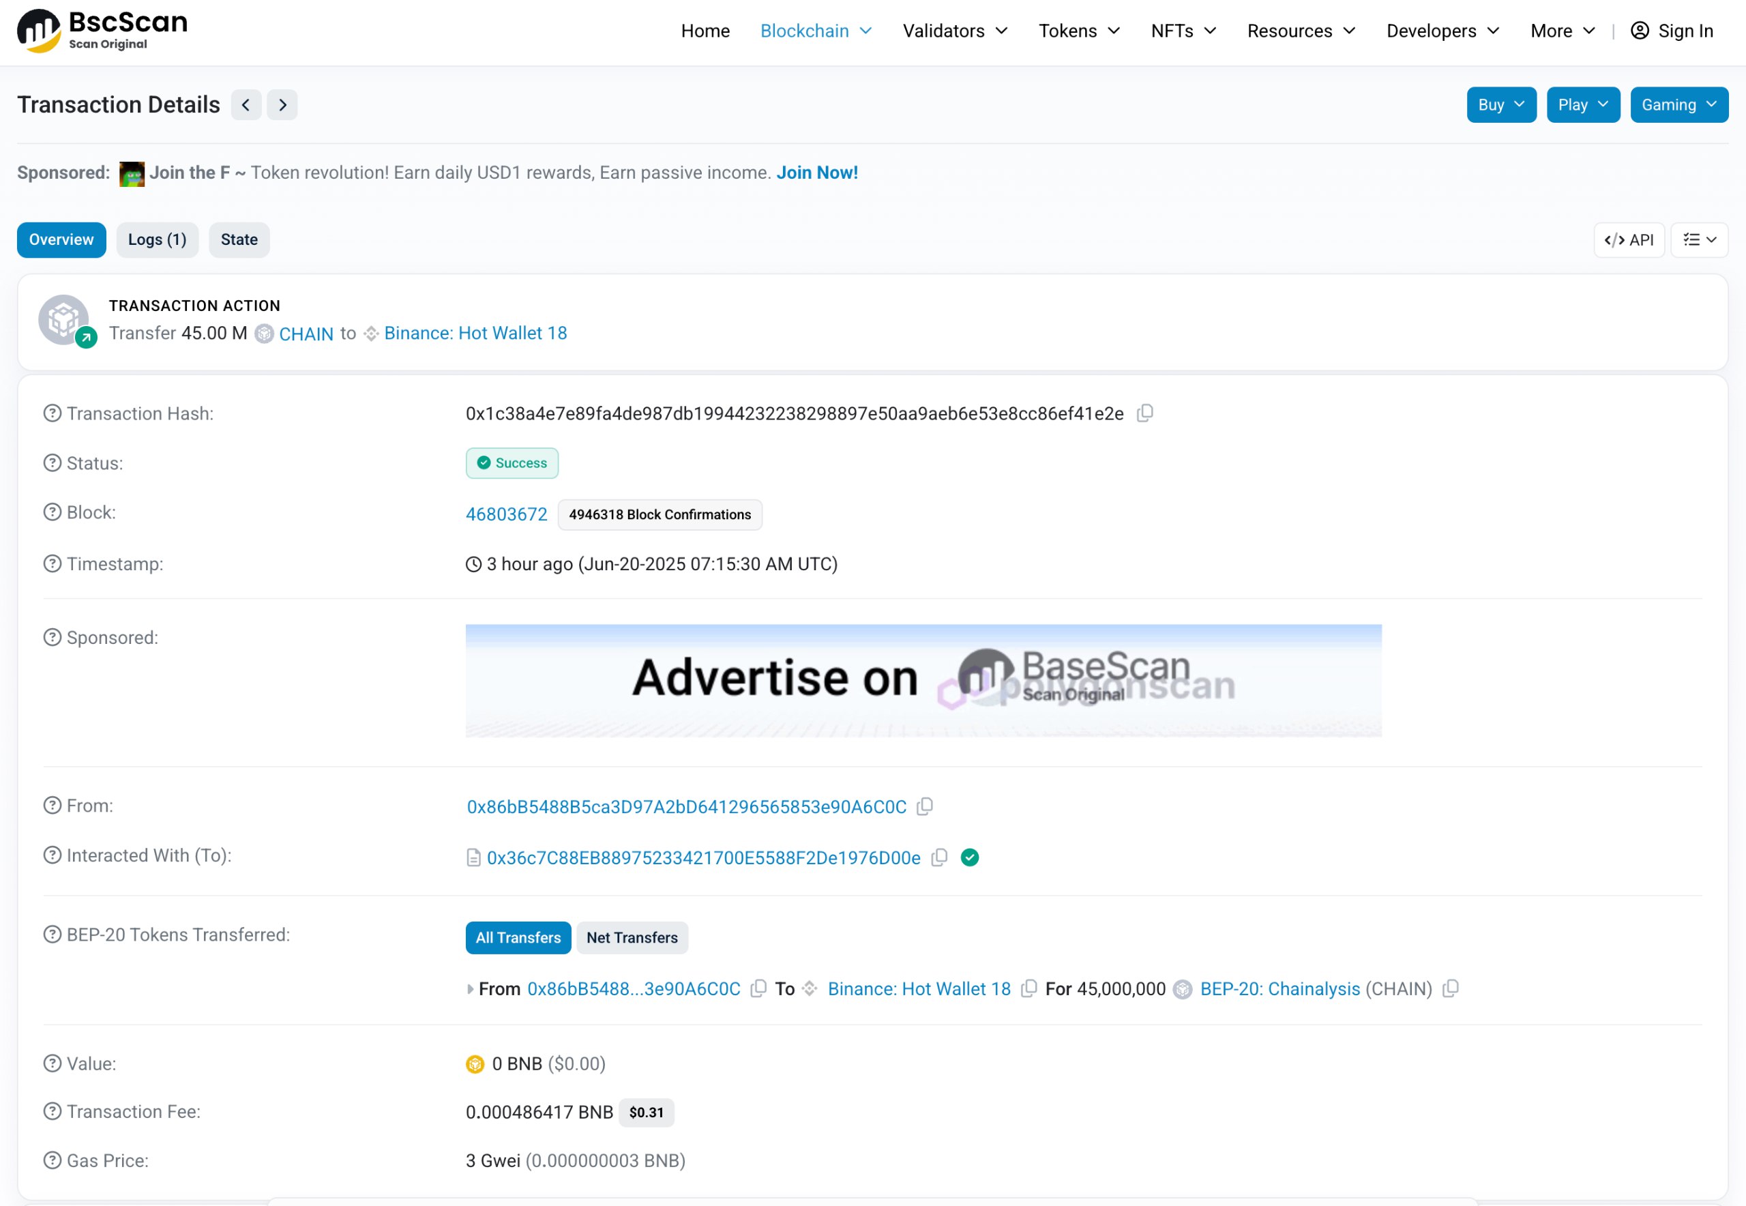The height and width of the screenshot is (1206, 1746).
Task: Click the Timestamp help icon
Action: pyautogui.click(x=52, y=563)
